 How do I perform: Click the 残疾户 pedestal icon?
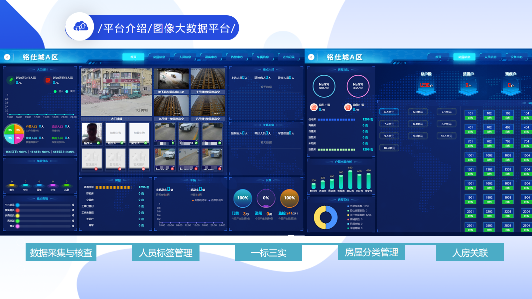[x=511, y=87]
